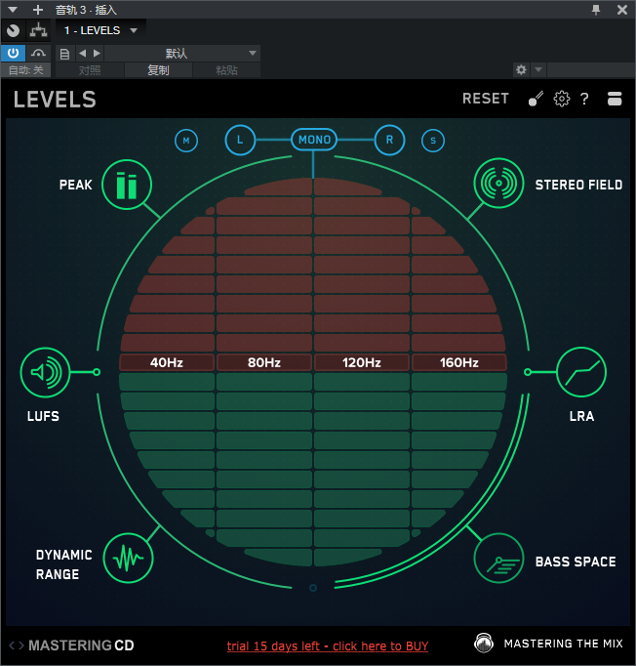Click the 对照 compare button
Viewport: 636px width, 666px height.
point(90,70)
